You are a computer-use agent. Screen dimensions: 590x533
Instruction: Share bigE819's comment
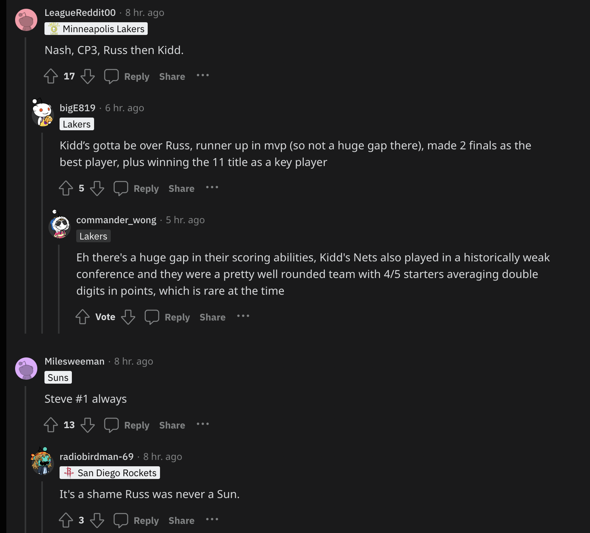[181, 189]
